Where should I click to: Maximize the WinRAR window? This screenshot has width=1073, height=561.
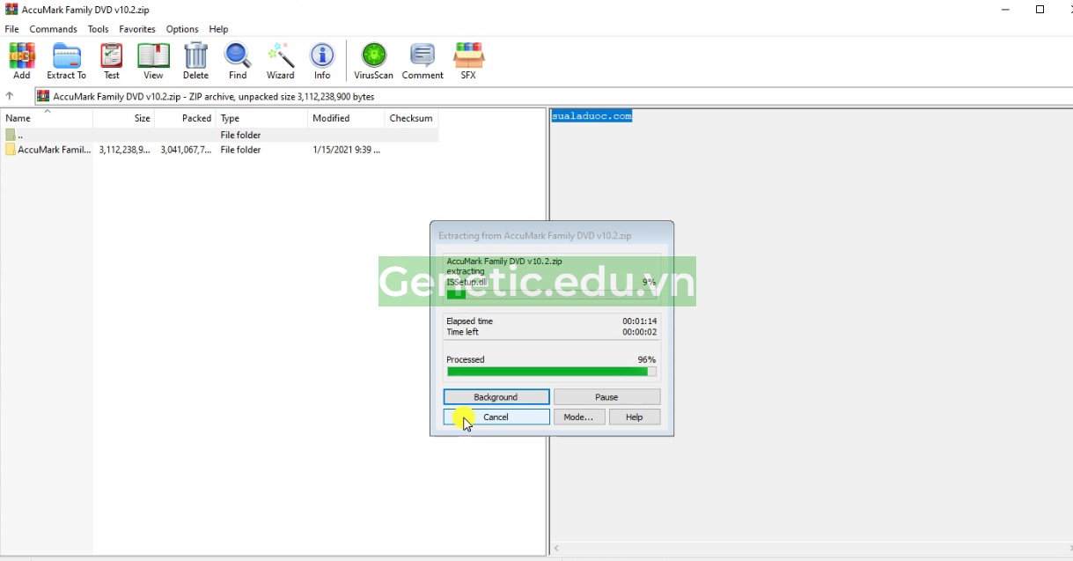coord(1040,10)
